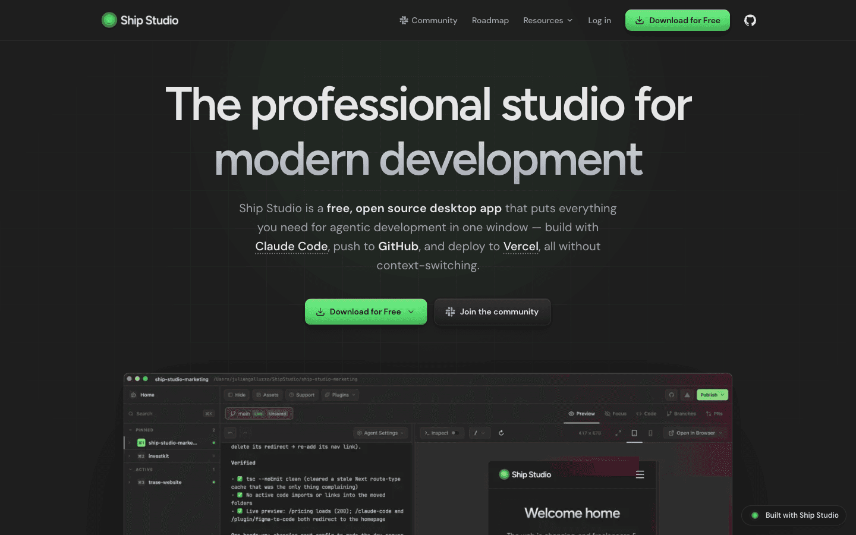
Task: Open the GitHub icon in the top navigation
Action: (x=750, y=20)
